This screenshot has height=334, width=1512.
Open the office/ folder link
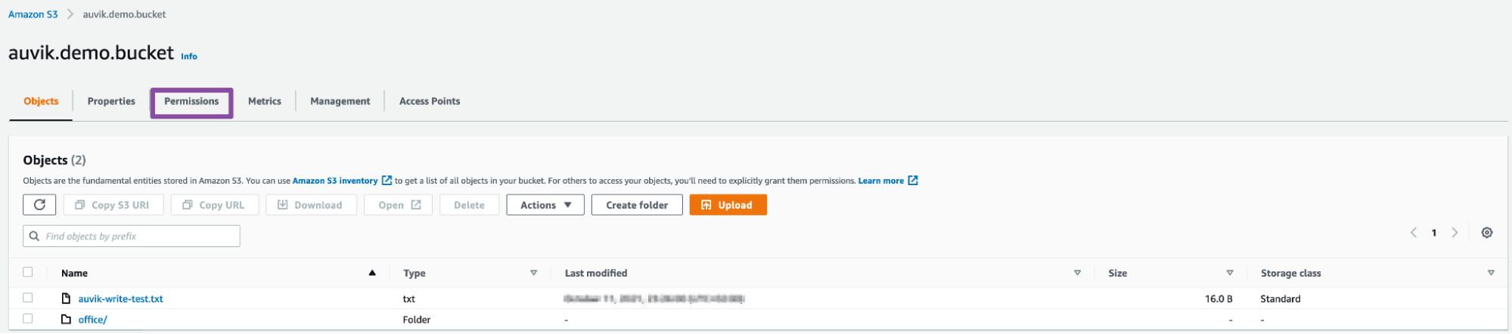(x=93, y=320)
